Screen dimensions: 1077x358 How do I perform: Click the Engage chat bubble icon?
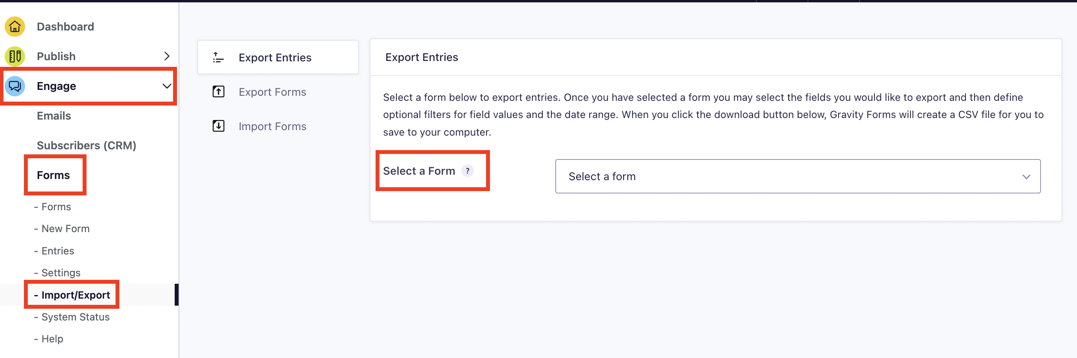pos(15,86)
